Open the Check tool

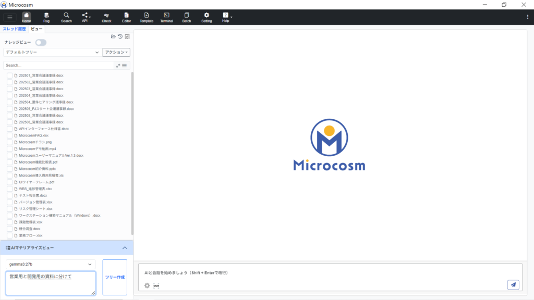(106, 17)
